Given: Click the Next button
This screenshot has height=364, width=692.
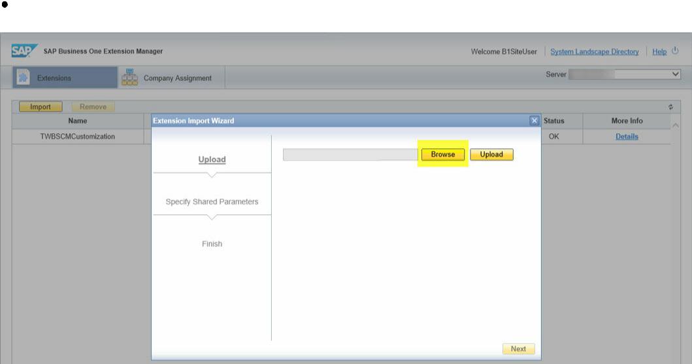Looking at the screenshot, I should tap(518, 348).
